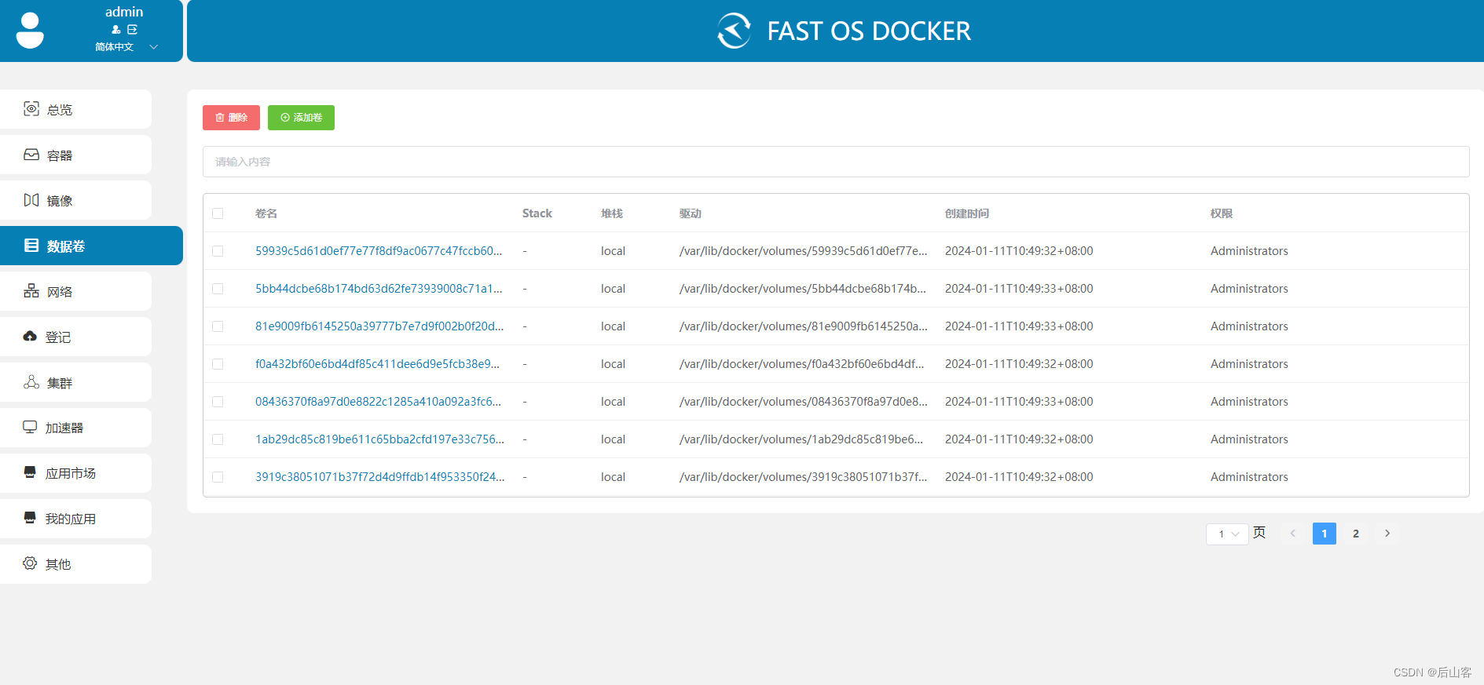Screen dimensions: 1484x685
Task: Click path /var/lib/docker/volumes/08436370f8a97d0e8...
Action: (804, 402)
